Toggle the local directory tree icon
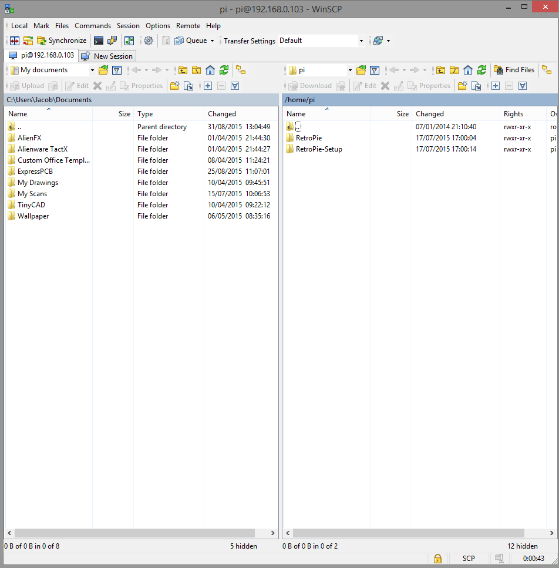Viewport: 559px width, 568px height. [x=241, y=70]
